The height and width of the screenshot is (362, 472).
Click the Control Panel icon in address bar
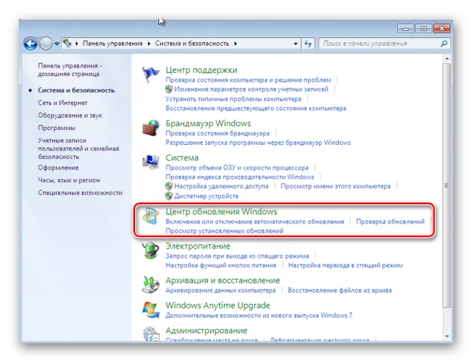[x=67, y=44]
